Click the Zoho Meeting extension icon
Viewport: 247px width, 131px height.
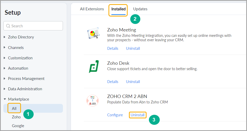coord(94,33)
